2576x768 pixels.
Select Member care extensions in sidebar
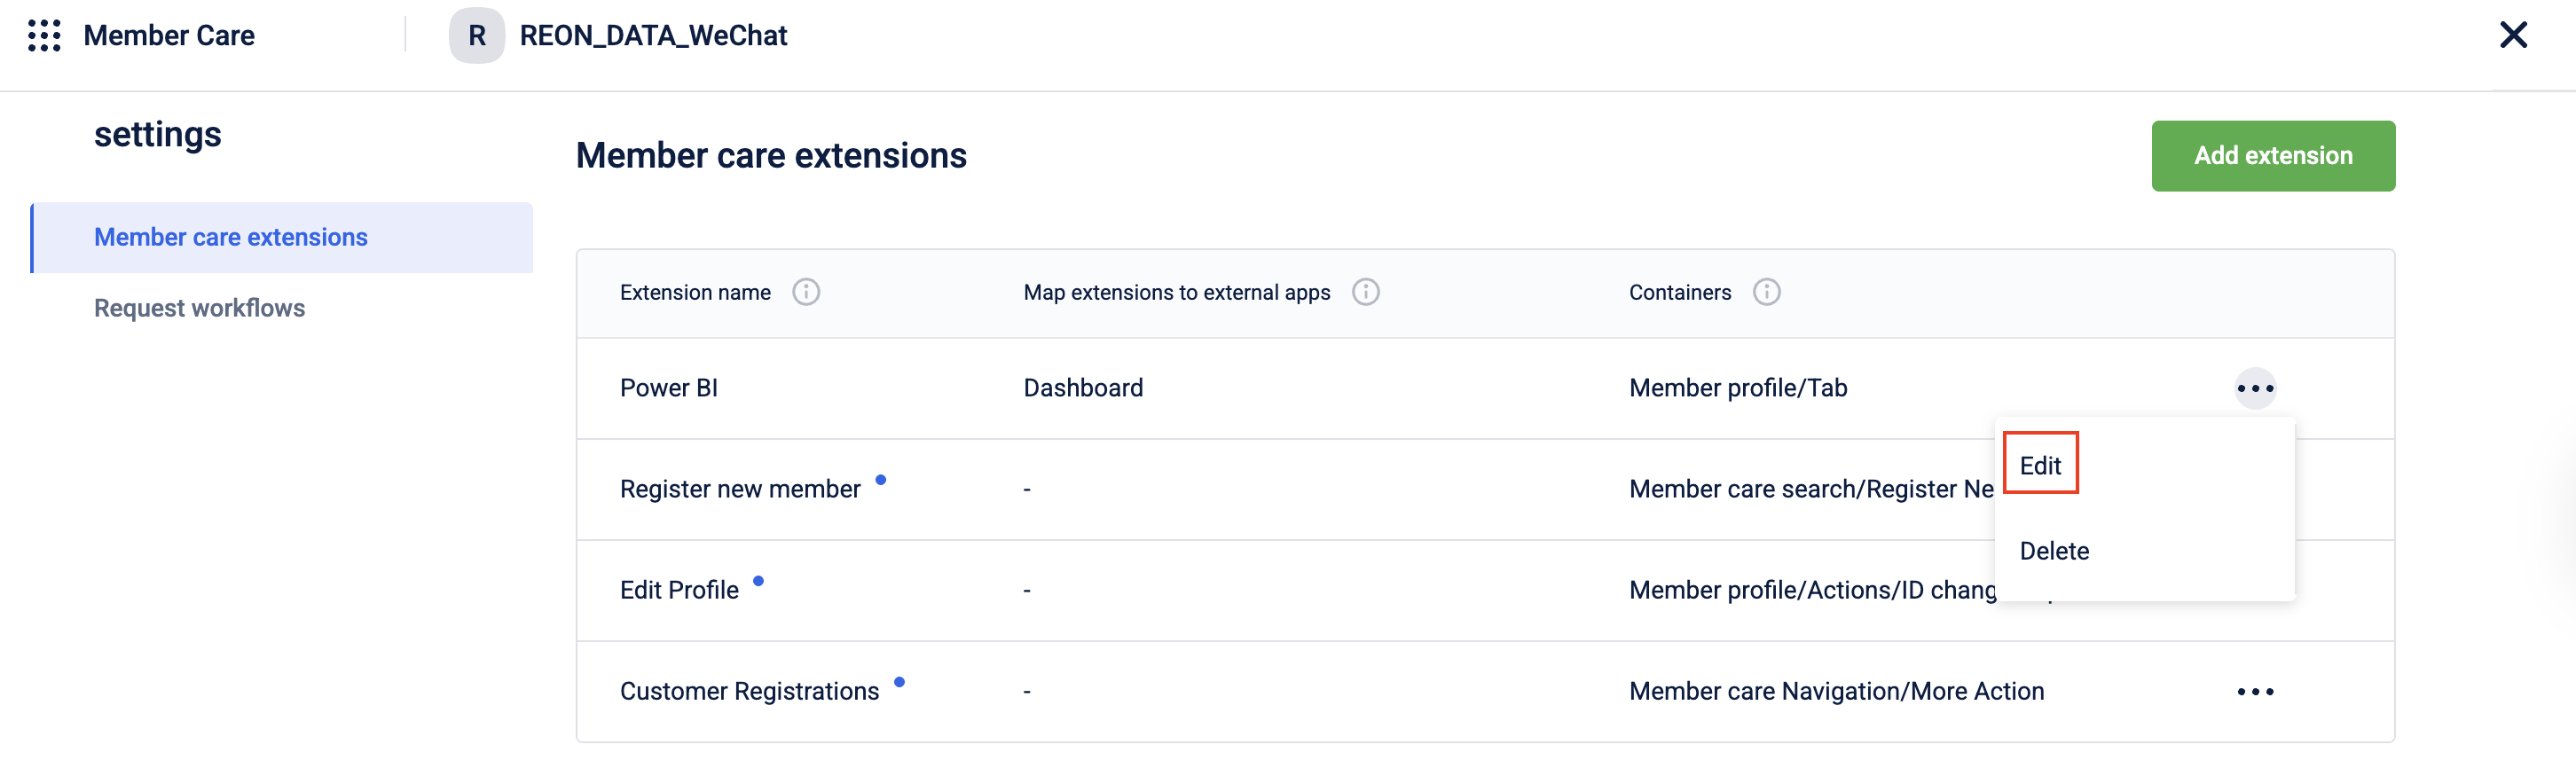pyautogui.click(x=231, y=238)
